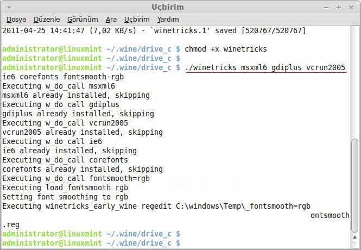Click the underlined ./winetricks command text
Screen dimensions: 361x250
[265, 67]
